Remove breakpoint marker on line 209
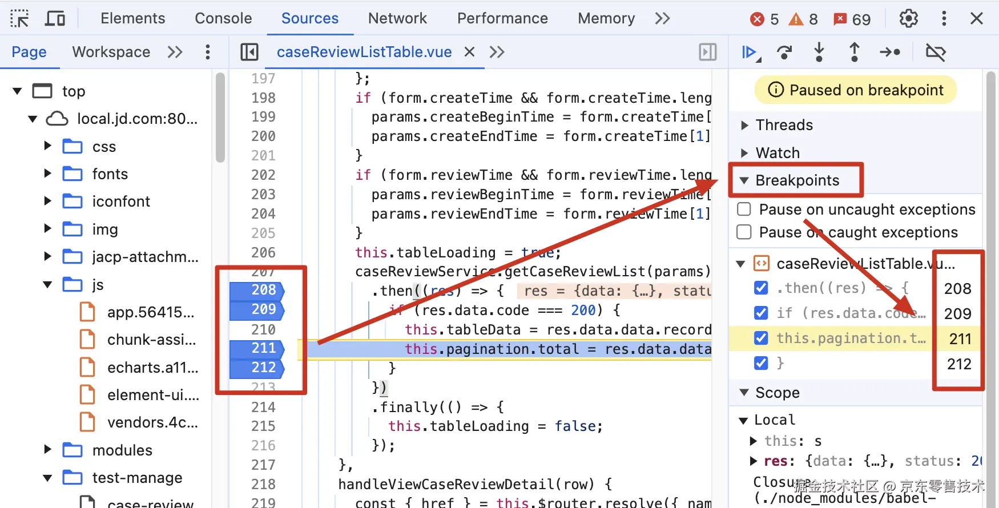The height and width of the screenshot is (508, 999). 257,309
